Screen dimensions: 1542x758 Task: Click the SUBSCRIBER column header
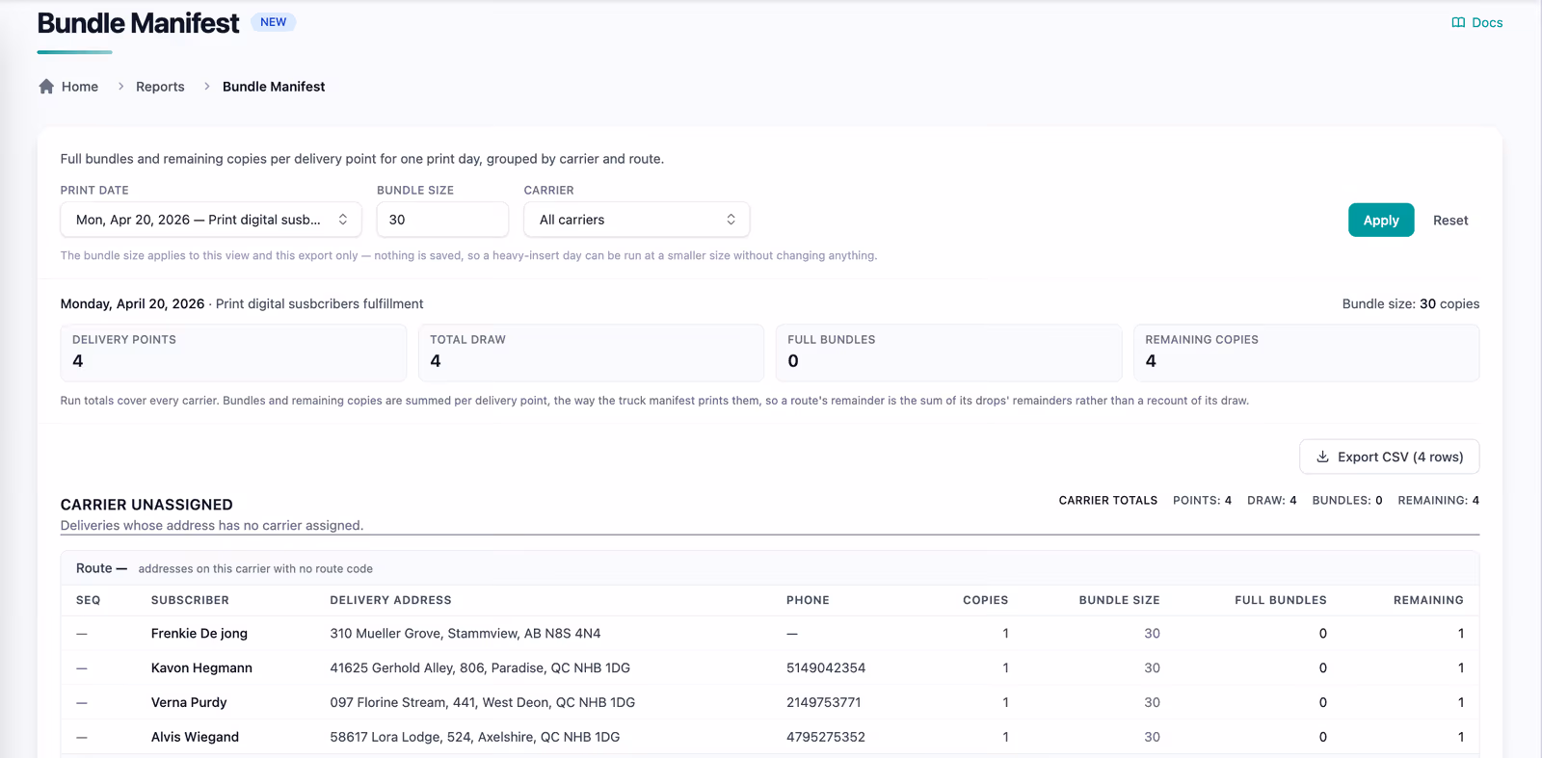[x=190, y=600]
